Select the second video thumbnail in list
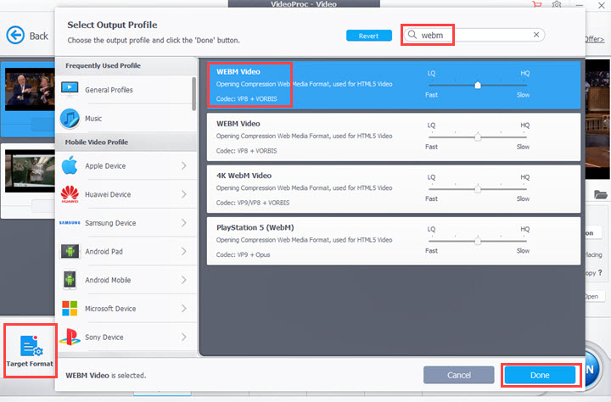The image size is (611, 402). point(30,171)
